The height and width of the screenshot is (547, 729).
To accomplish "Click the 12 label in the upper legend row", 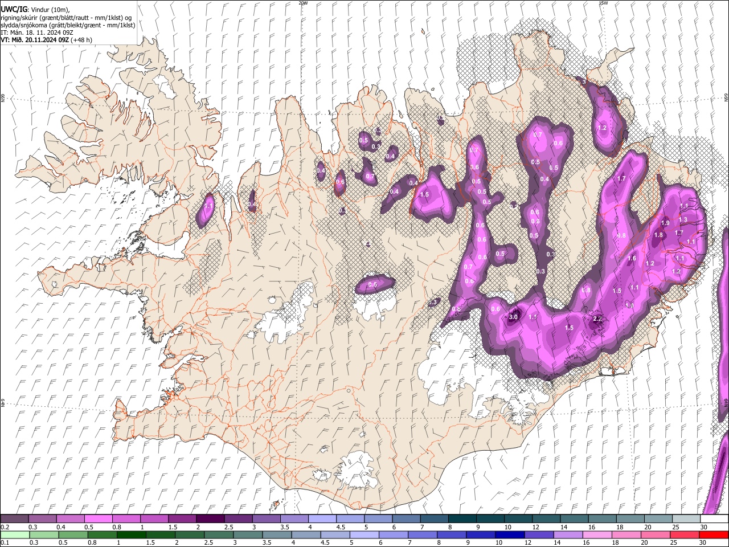I will [536, 527].
